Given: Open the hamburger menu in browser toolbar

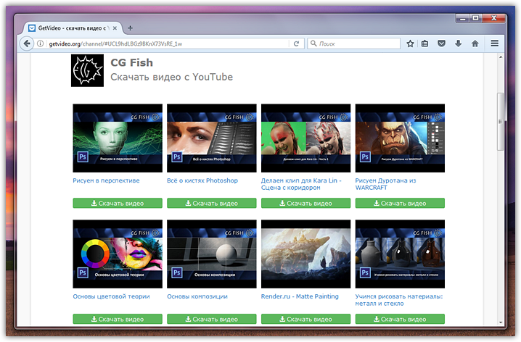Looking at the screenshot, I should point(494,43).
